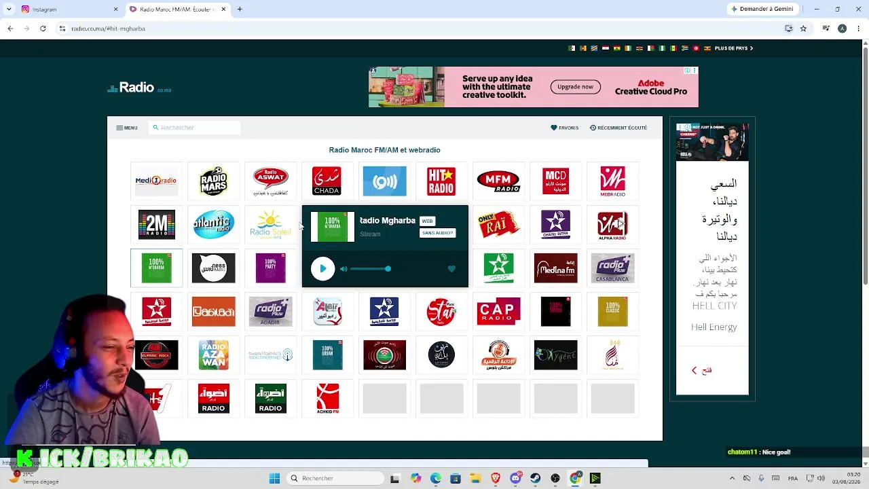Select the 100% Classic station
This screenshot has height=489, width=869.
pos(612,312)
